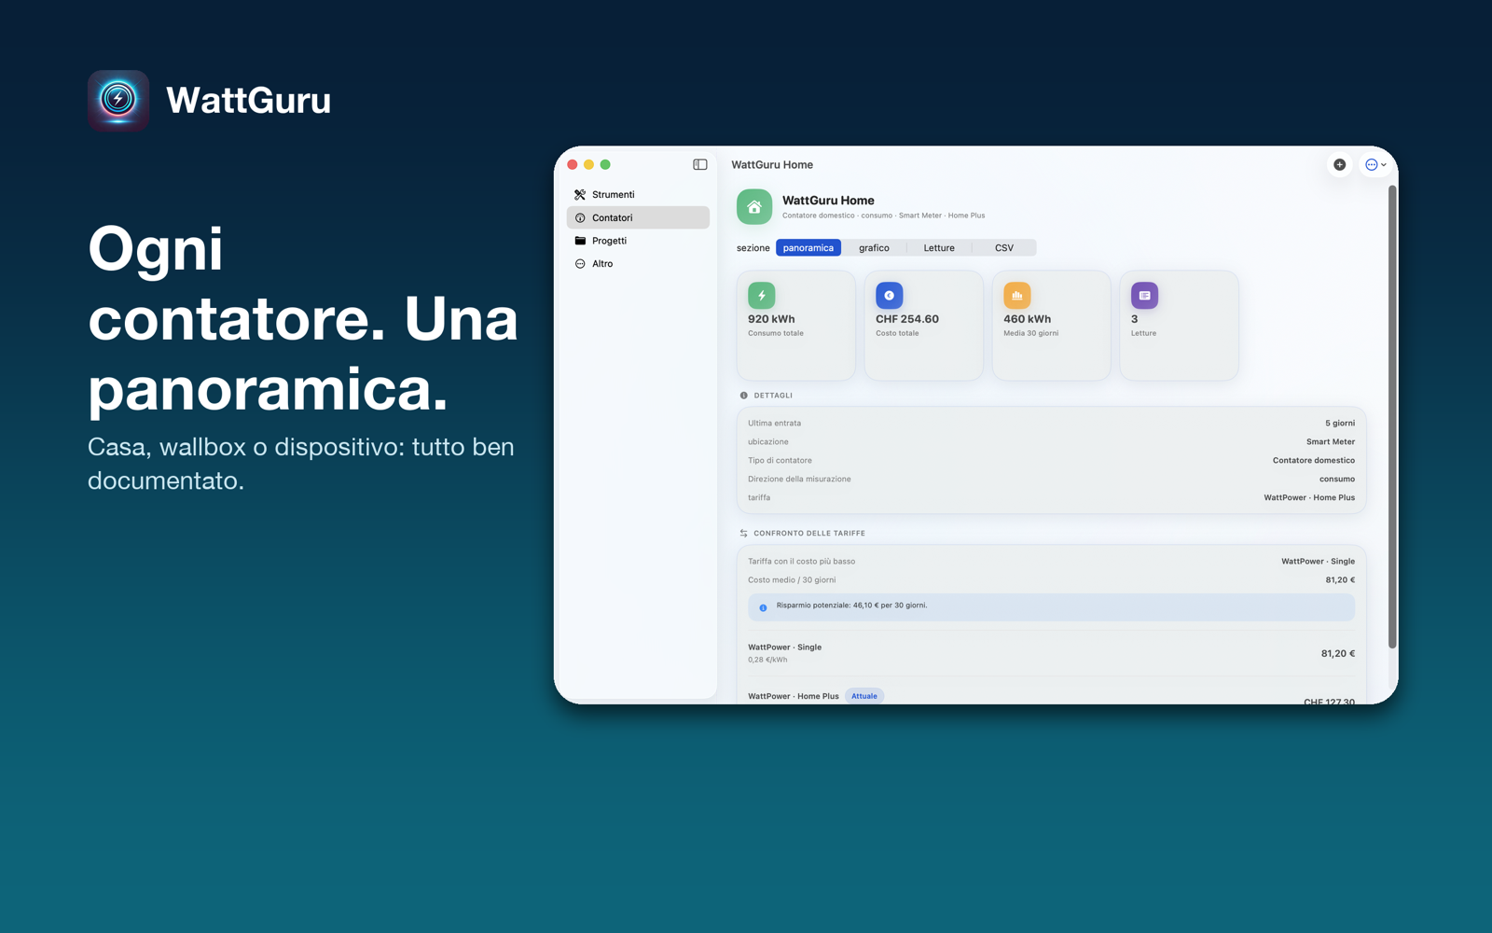Click the Smart Meter ubicazione value
The image size is (1492, 933).
[1330, 442]
